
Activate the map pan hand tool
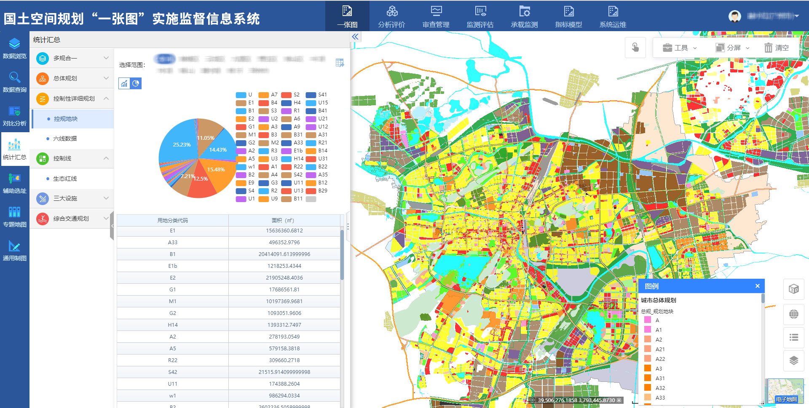tap(635, 47)
